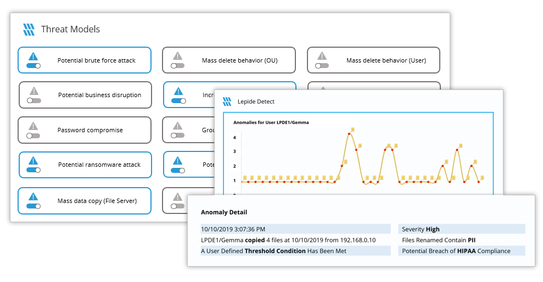
Task: Click the Lepide Detect window logo
Action: 227,101
